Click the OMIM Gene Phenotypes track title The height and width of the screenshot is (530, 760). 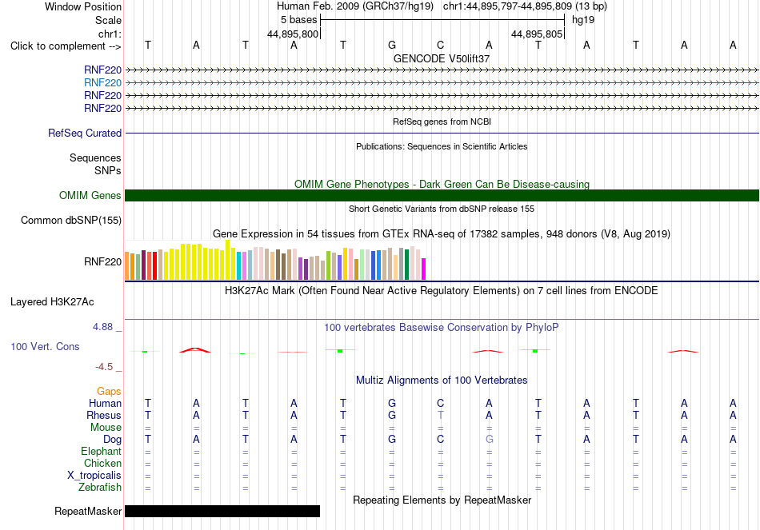tap(442, 184)
